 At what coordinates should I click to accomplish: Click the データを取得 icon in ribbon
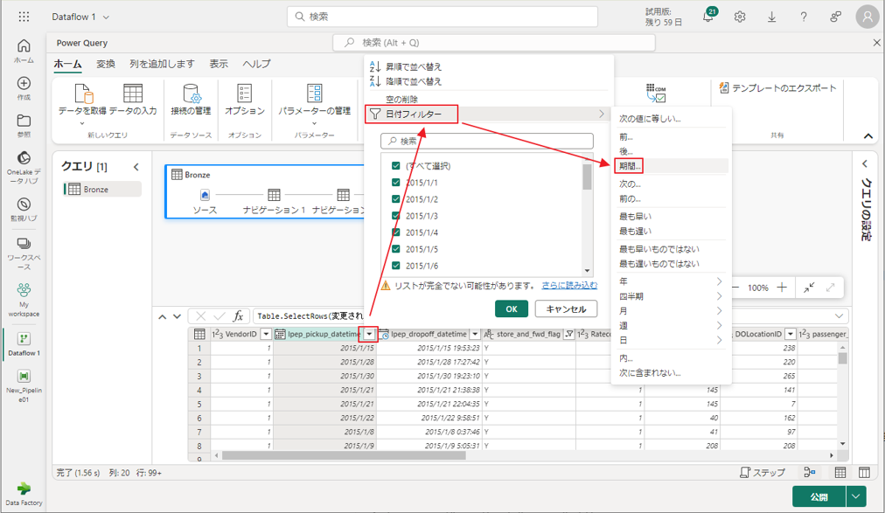[83, 94]
